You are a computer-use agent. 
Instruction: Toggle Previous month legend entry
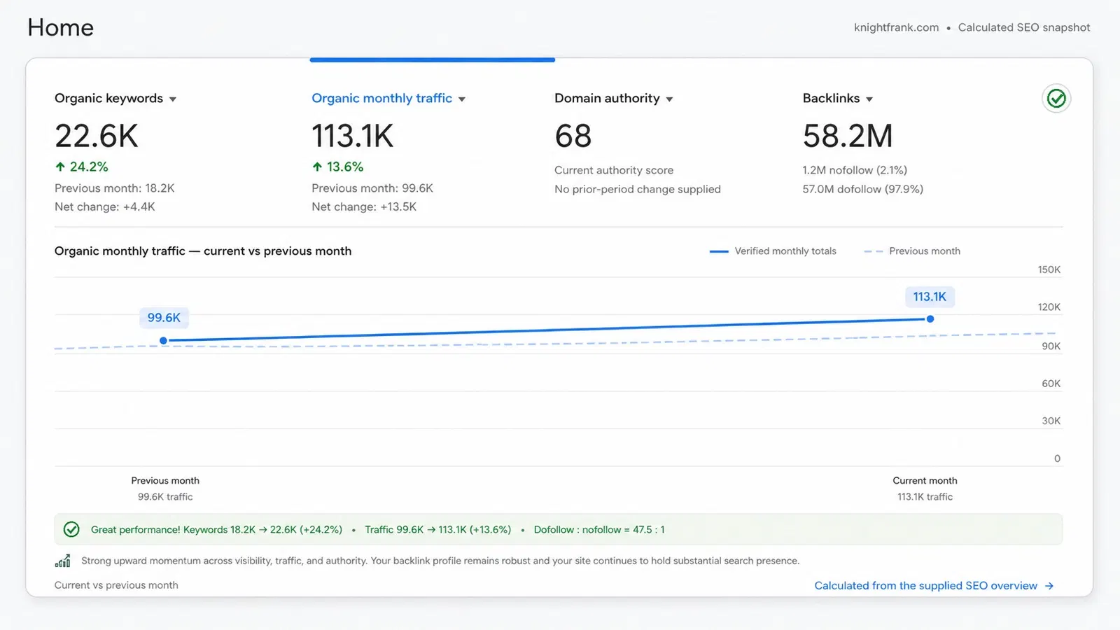click(912, 251)
